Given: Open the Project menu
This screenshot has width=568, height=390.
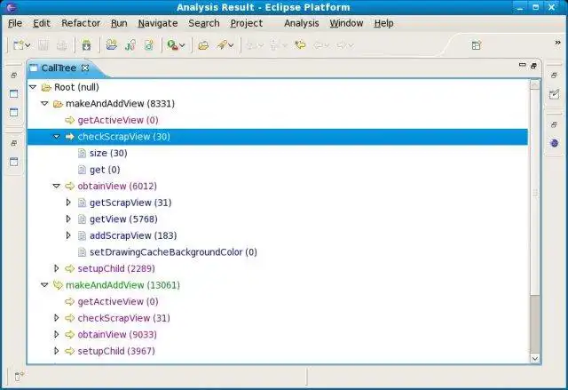Looking at the screenshot, I should pos(247,23).
